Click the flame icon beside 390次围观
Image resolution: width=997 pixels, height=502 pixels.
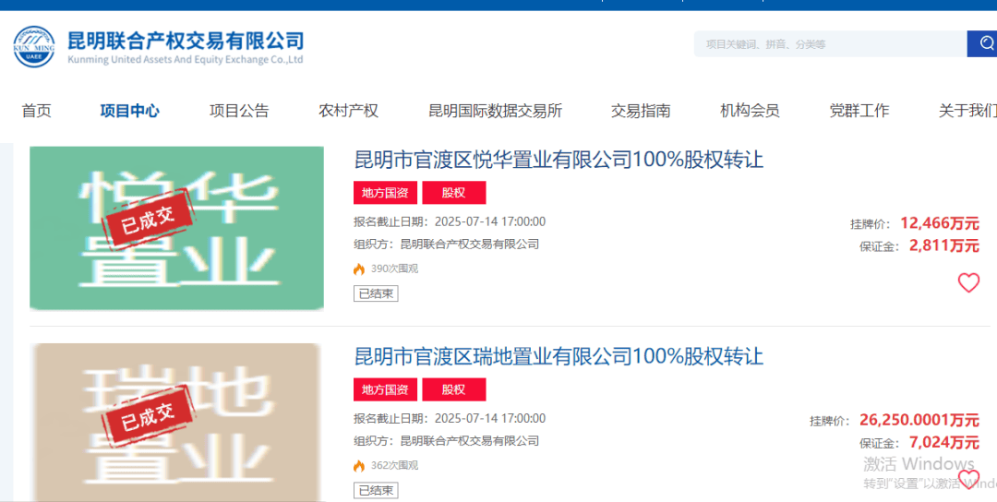point(359,269)
